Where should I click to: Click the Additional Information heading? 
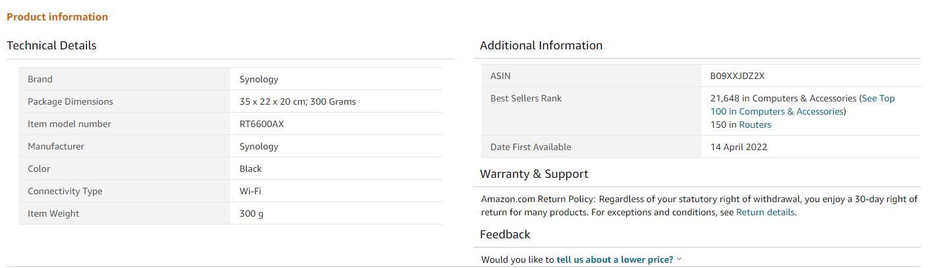tap(540, 45)
